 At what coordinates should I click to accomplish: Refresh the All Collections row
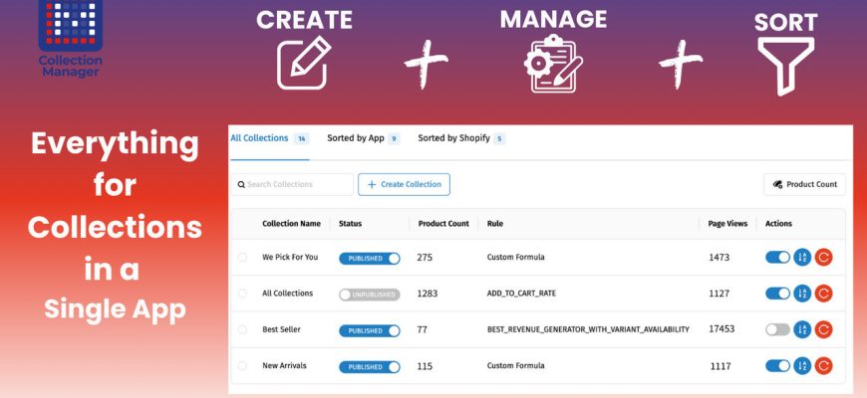click(x=823, y=294)
